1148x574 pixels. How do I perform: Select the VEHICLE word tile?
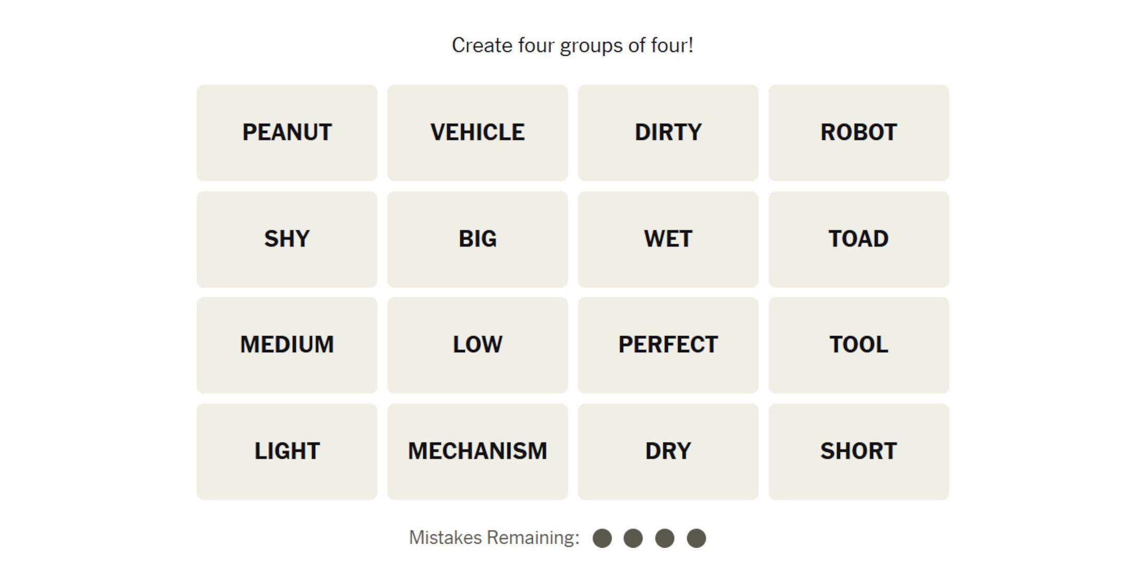tap(477, 133)
